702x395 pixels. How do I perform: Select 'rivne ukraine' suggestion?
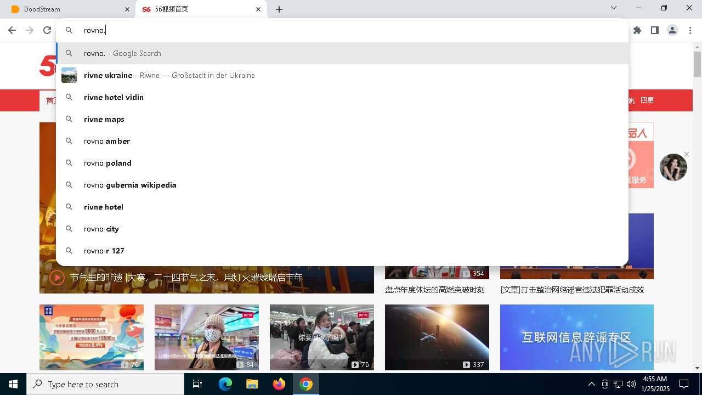[x=342, y=75]
